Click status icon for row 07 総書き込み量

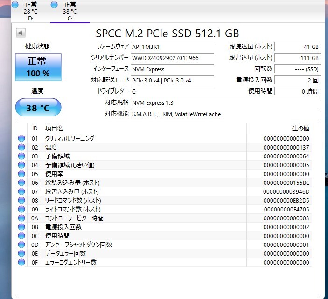point(21,191)
